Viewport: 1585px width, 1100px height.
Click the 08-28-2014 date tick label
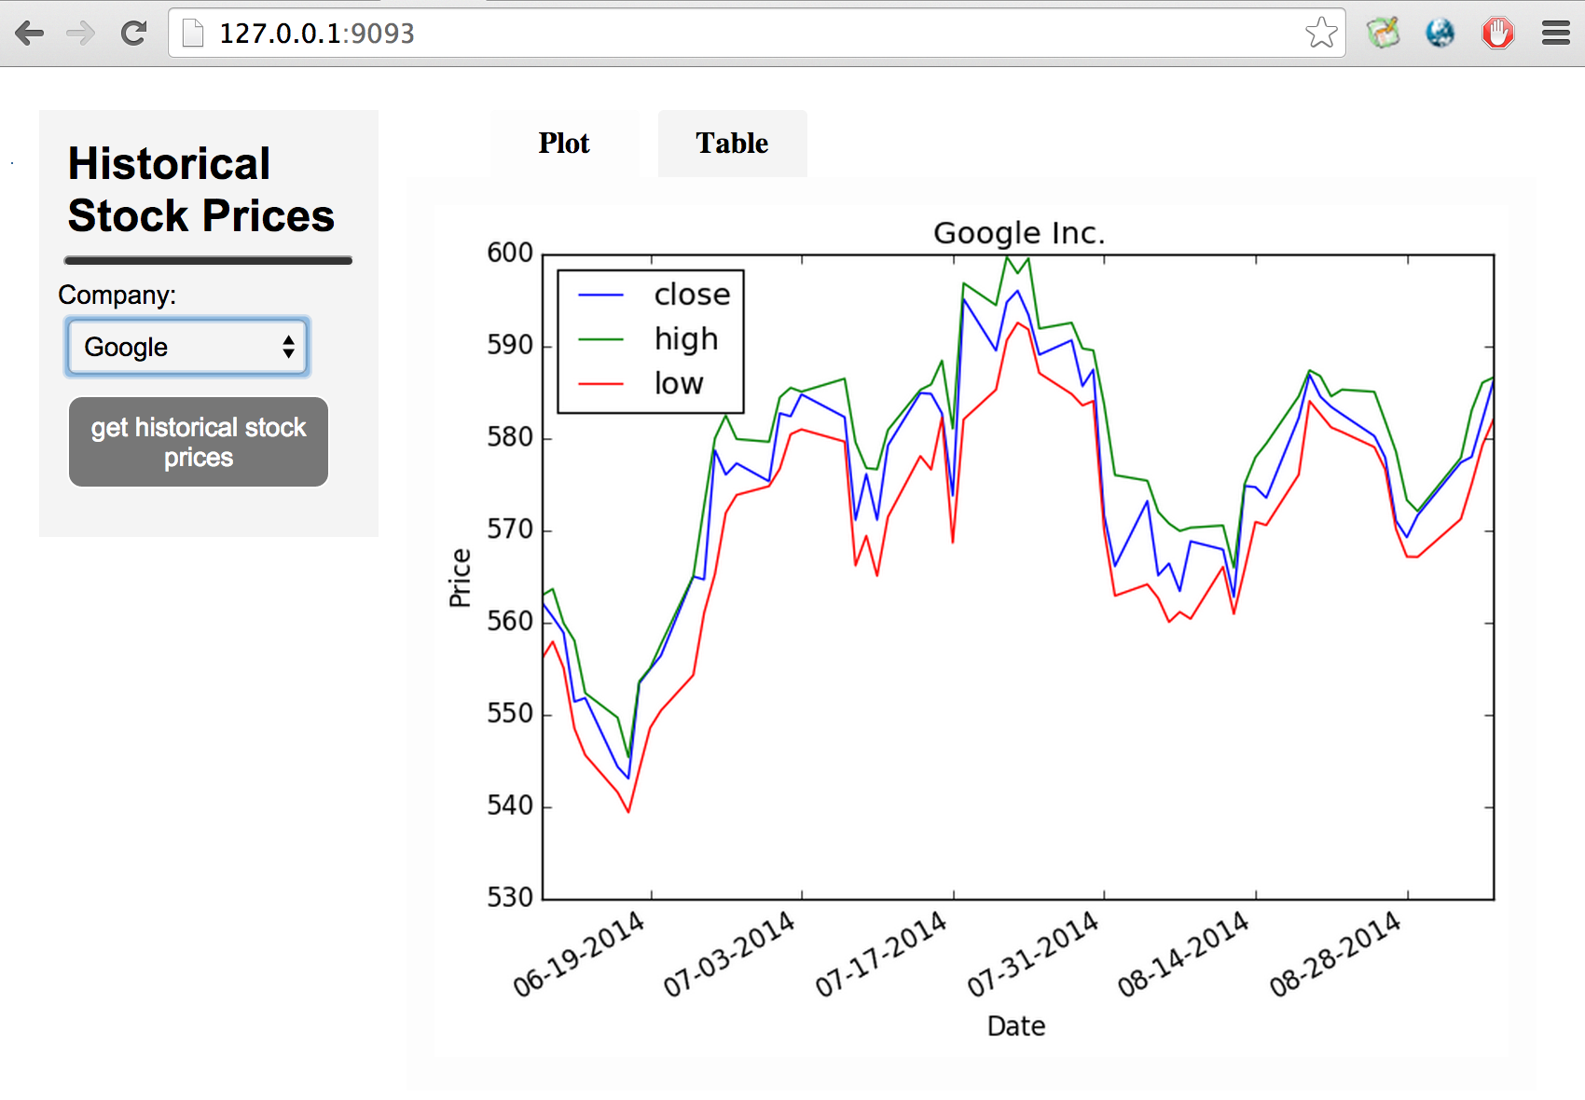point(1335,954)
